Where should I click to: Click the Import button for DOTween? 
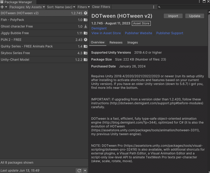tap(173, 16)
